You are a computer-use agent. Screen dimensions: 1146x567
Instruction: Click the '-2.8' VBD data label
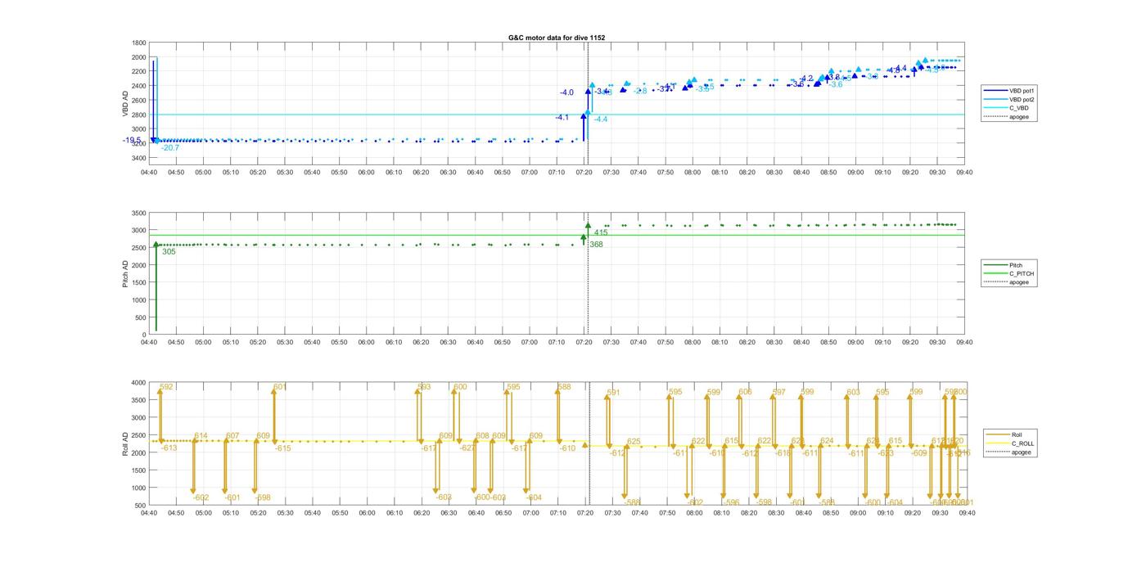coord(640,91)
